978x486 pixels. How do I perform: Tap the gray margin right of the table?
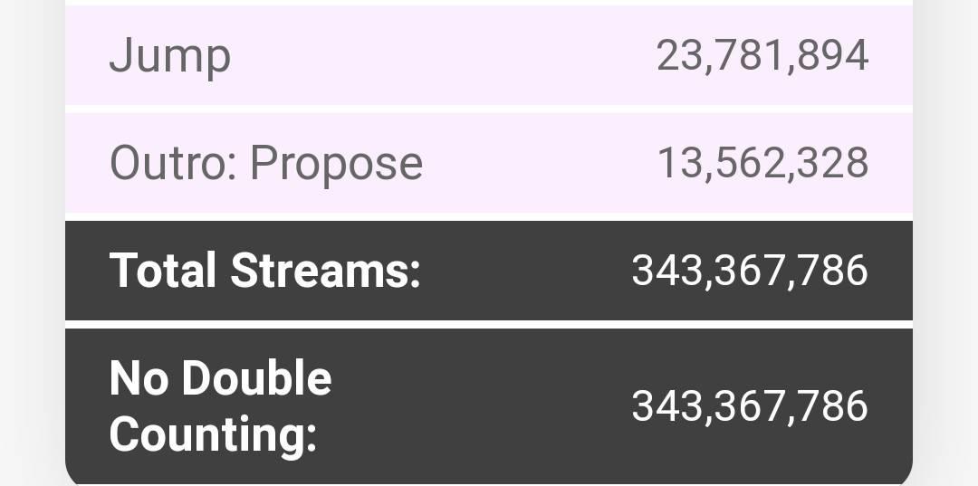945,244
